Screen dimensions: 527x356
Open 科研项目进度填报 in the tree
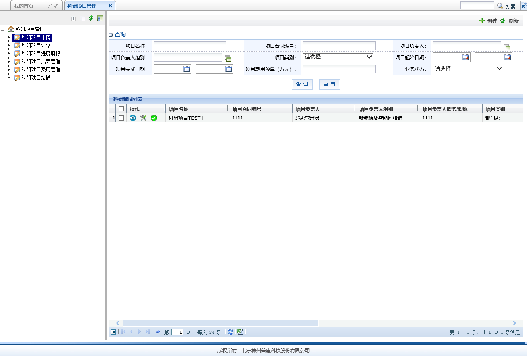[41, 53]
